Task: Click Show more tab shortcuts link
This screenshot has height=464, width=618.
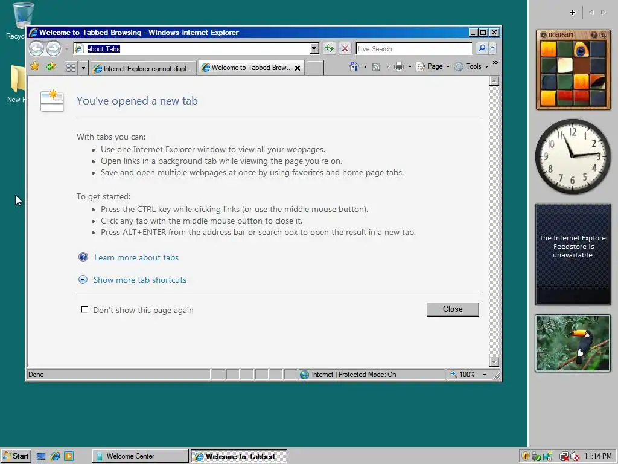Action: (140, 280)
